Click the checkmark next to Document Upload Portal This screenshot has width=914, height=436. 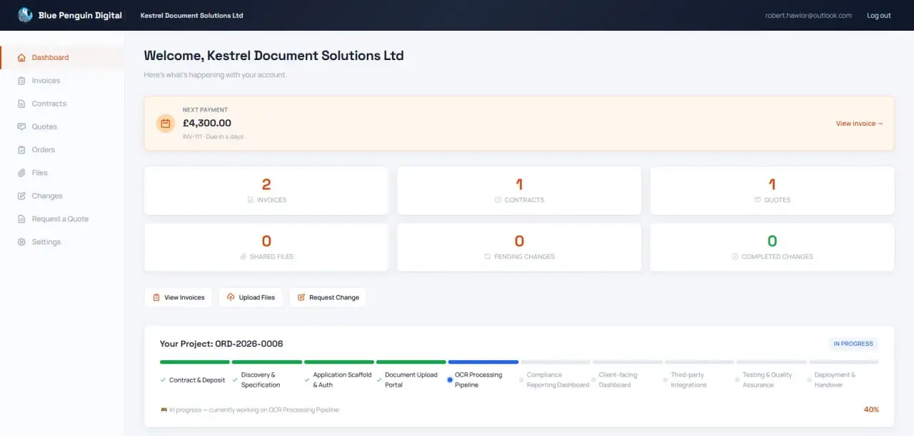pyautogui.click(x=379, y=380)
